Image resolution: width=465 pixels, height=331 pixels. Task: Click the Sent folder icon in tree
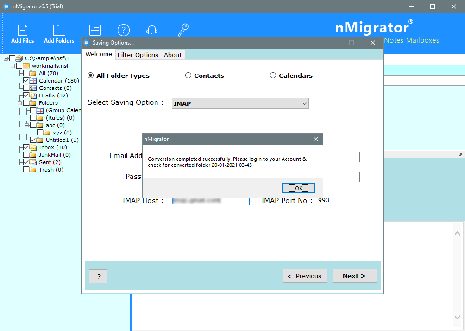point(33,162)
